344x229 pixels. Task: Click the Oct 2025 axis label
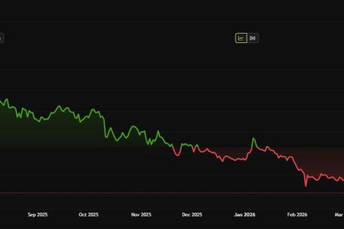88,214
